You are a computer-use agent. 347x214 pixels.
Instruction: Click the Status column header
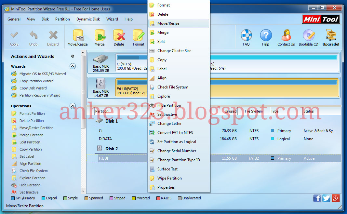tap(322, 111)
